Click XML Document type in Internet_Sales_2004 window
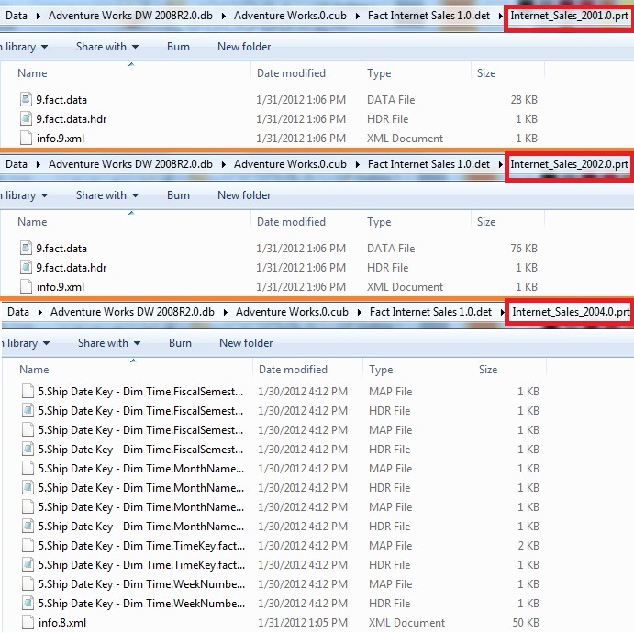 tap(406, 623)
